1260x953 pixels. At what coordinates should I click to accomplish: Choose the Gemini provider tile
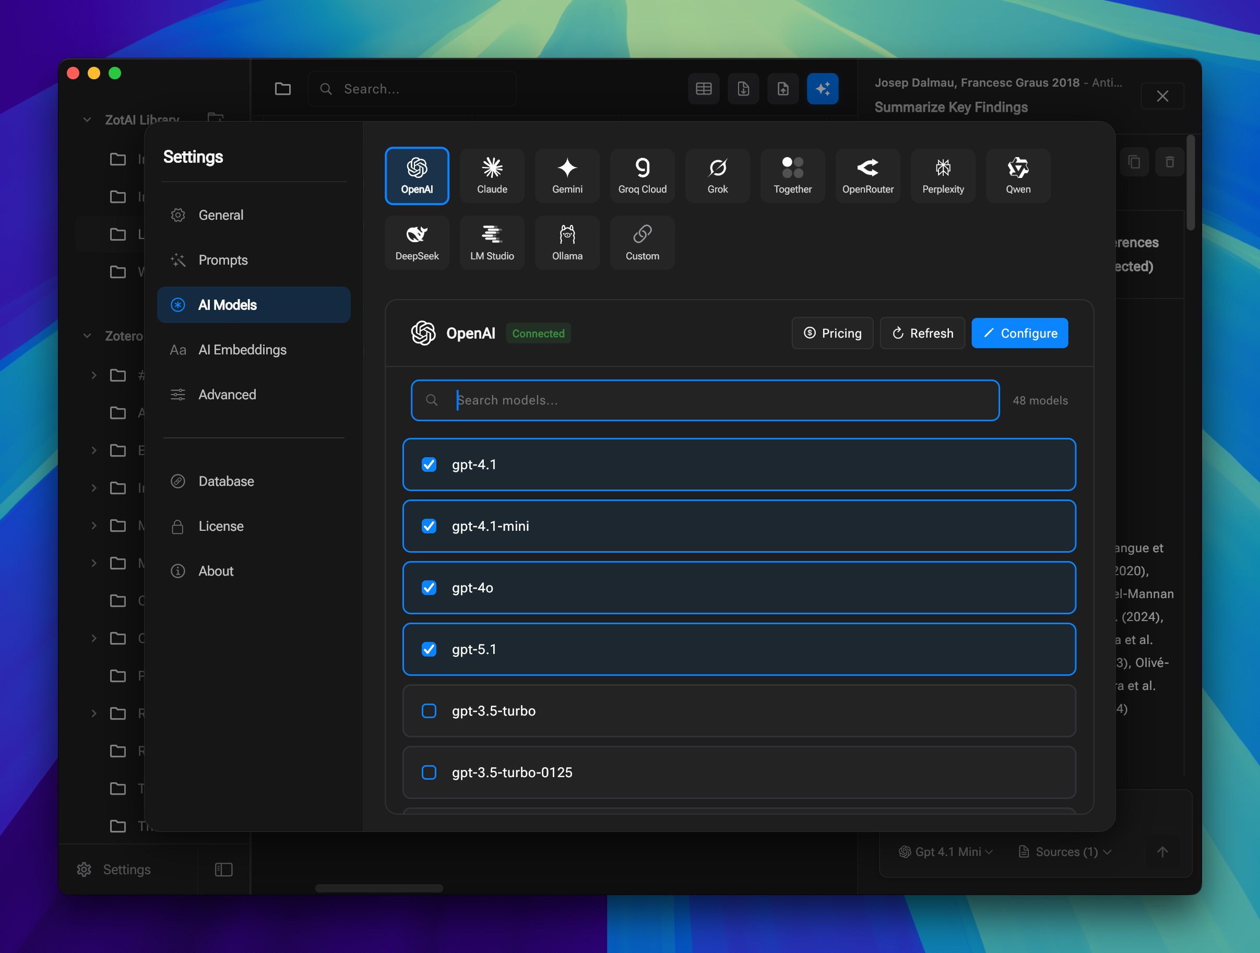pos(567,175)
